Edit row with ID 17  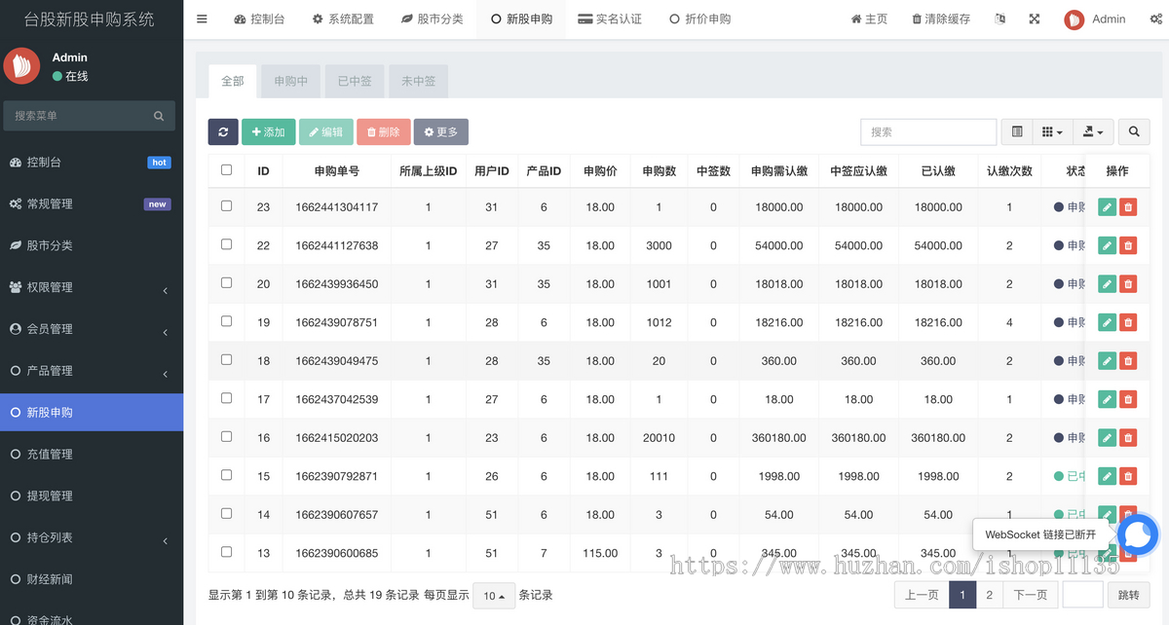click(x=1107, y=399)
